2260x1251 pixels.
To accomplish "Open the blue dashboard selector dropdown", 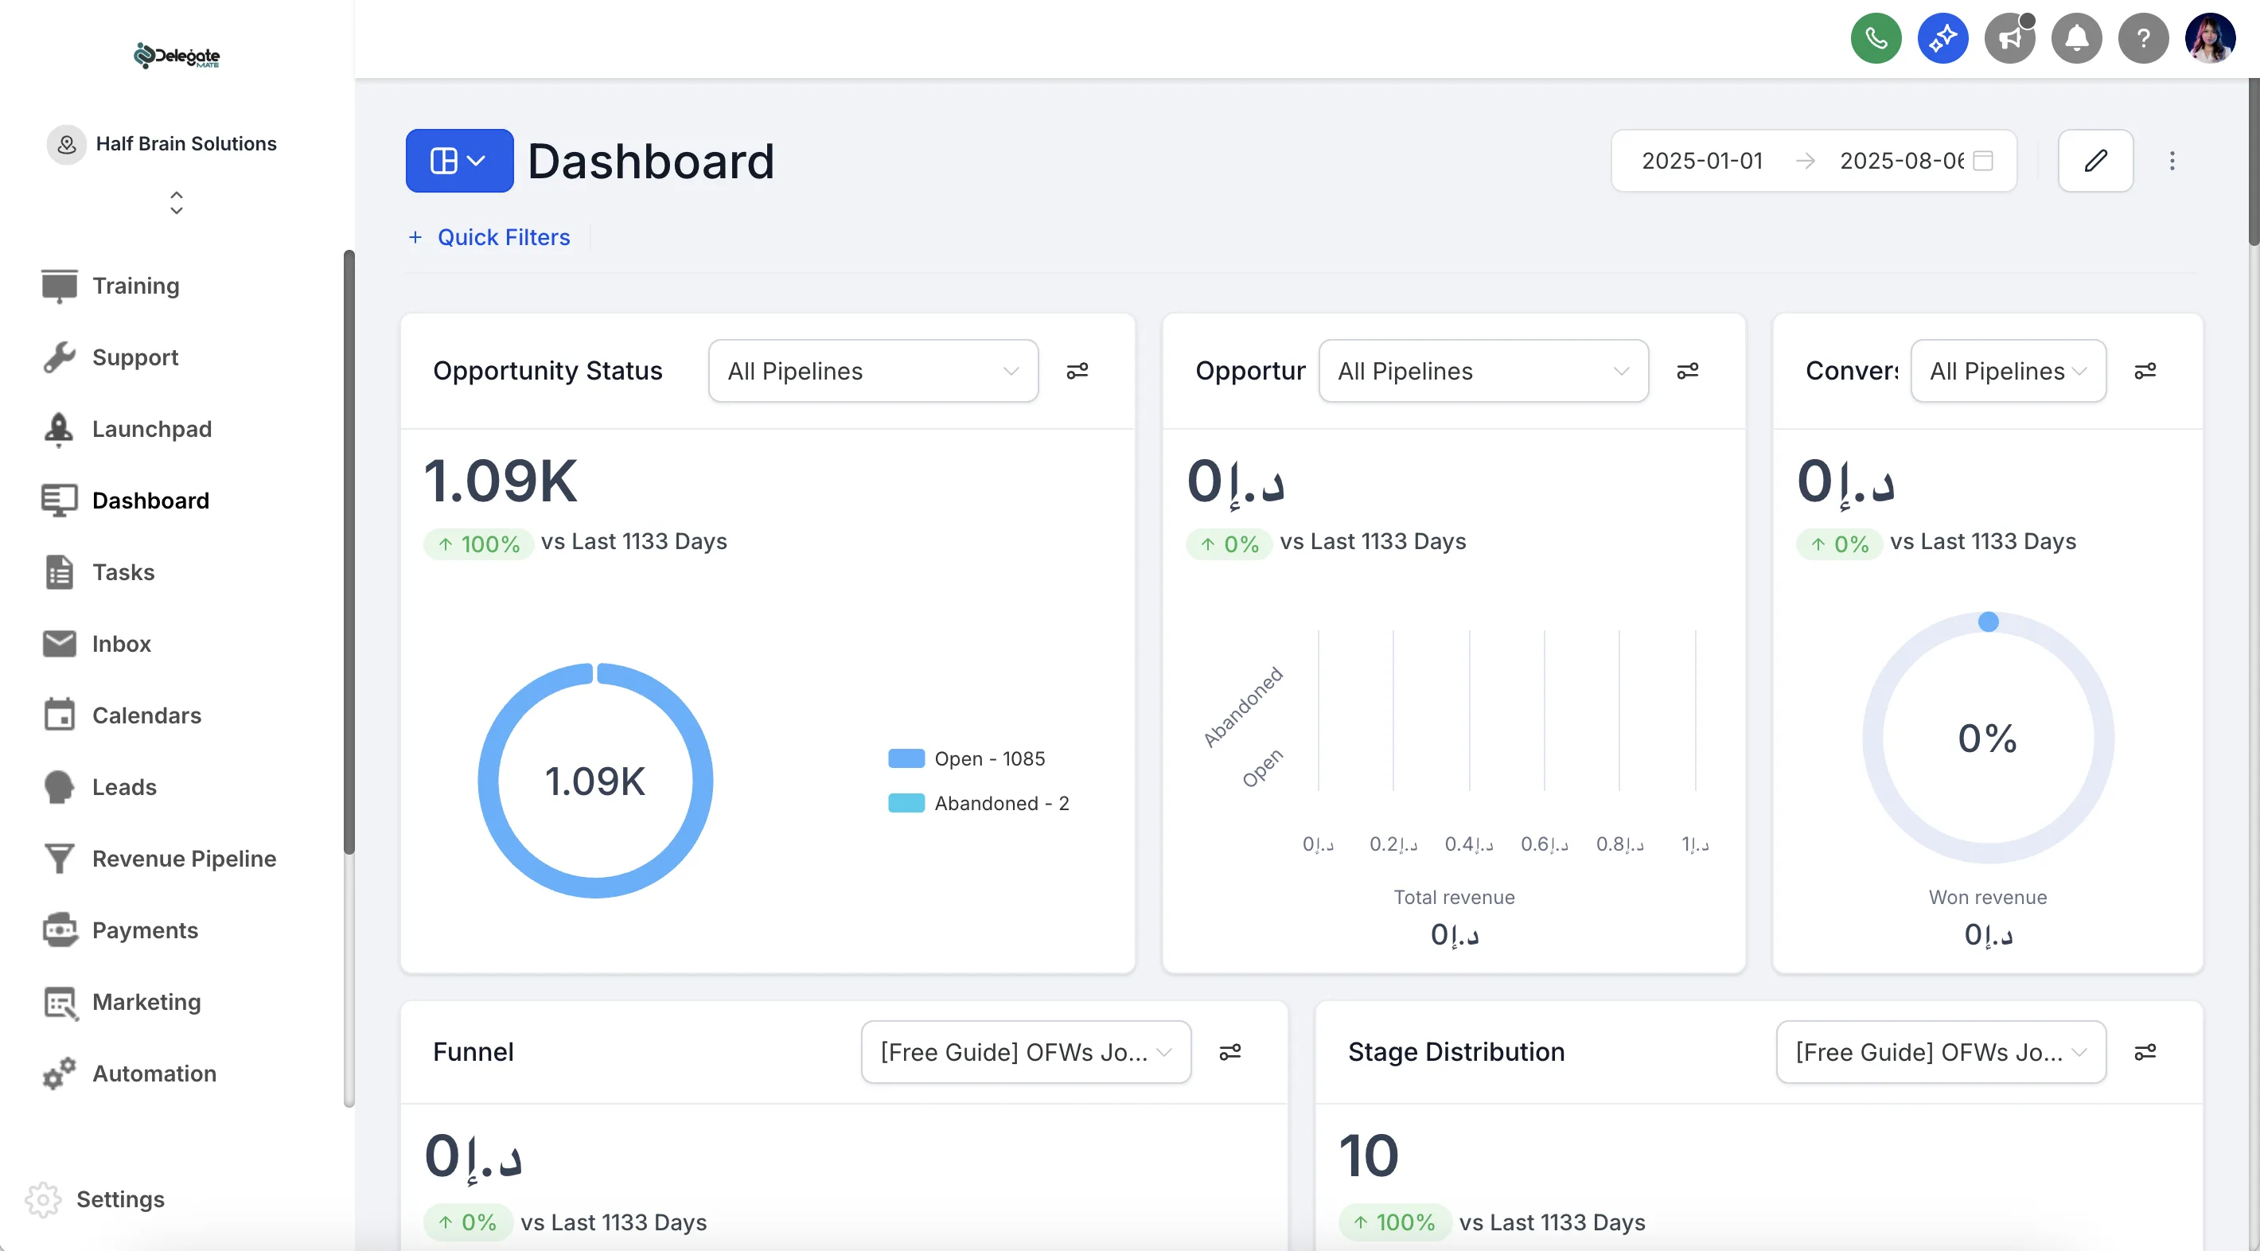I will click(x=459, y=161).
